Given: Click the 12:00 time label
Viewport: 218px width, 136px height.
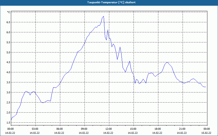Looking at the screenshot, I should (x=108, y=129).
